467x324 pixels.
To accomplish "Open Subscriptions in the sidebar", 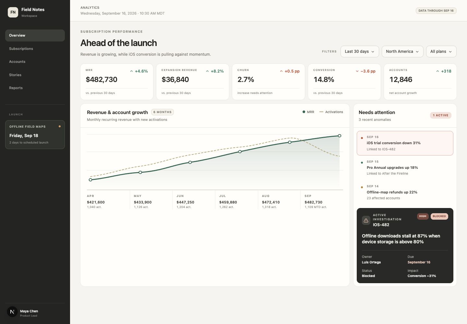I will [x=35, y=49].
